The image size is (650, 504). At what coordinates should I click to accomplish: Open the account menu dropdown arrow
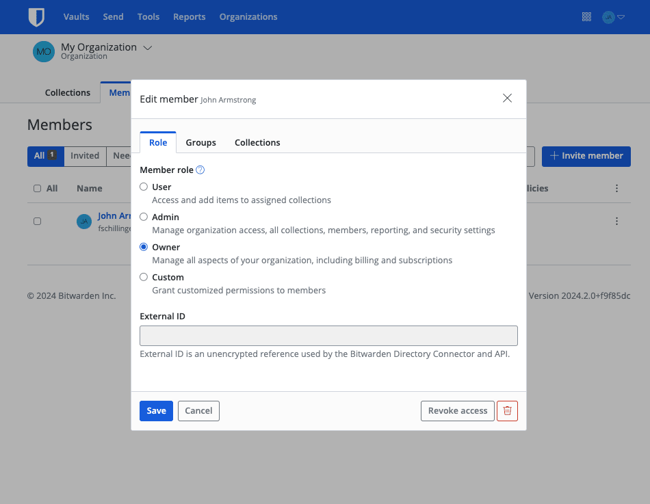point(621,16)
